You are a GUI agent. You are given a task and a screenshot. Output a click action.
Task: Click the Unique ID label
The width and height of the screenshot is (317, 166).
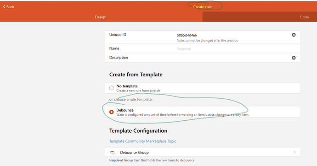(118, 35)
